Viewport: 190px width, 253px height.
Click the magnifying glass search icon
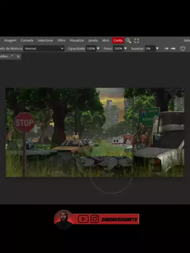(x=128, y=41)
